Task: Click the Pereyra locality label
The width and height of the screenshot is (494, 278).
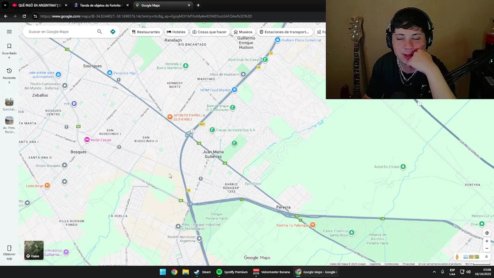Action: click(x=283, y=207)
